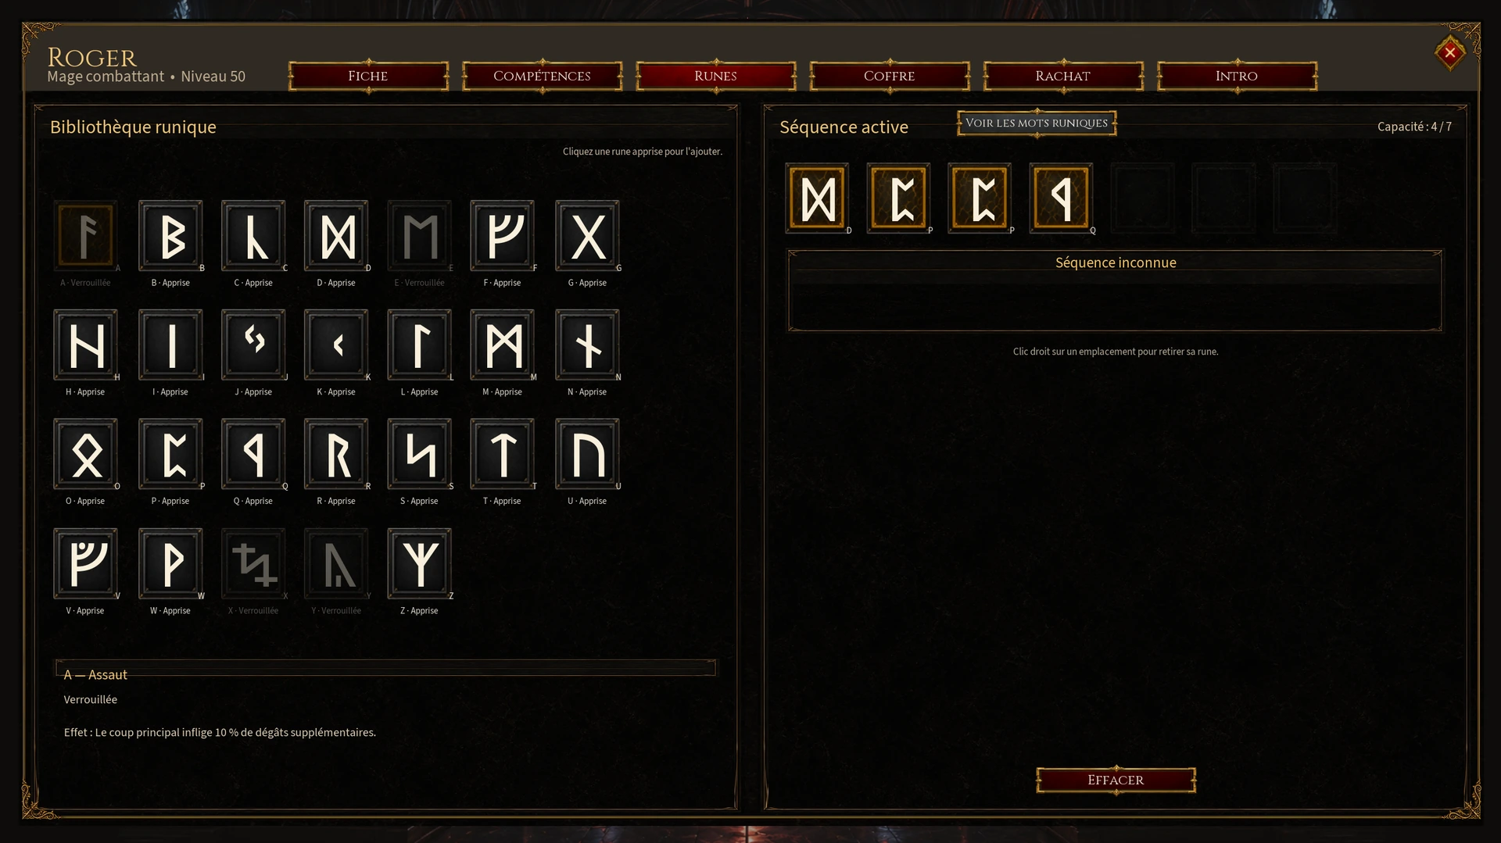Select rune H in the library
This screenshot has width=1501, height=843.
click(85, 345)
